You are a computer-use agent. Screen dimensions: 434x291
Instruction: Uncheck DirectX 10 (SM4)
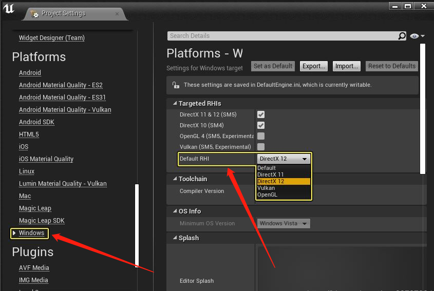(261, 125)
